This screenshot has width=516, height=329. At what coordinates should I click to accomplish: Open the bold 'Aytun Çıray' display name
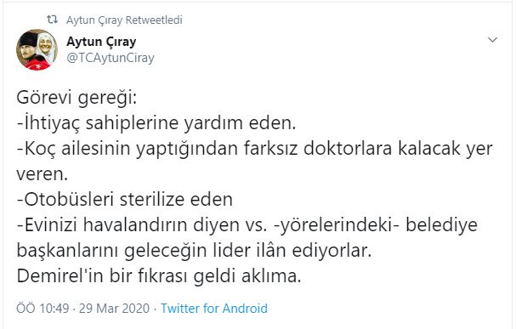[x=101, y=42]
